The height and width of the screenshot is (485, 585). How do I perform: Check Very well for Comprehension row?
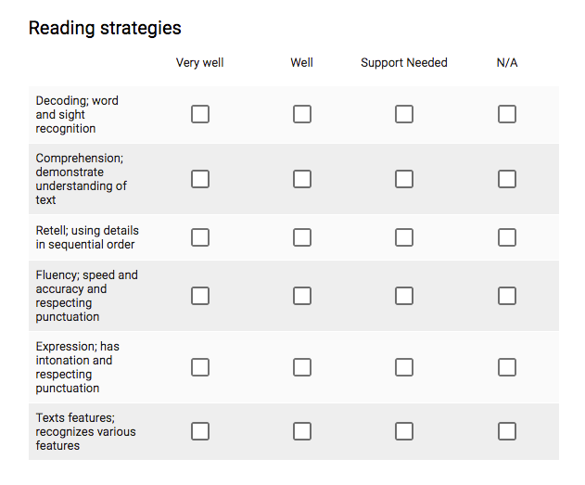200,179
